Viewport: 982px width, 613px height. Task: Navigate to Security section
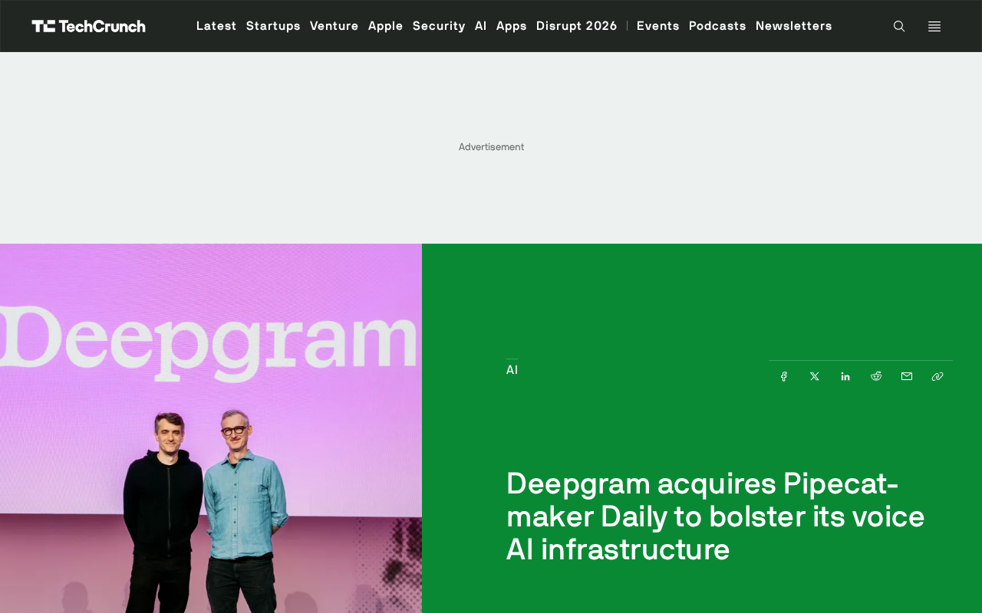pyautogui.click(x=439, y=26)
